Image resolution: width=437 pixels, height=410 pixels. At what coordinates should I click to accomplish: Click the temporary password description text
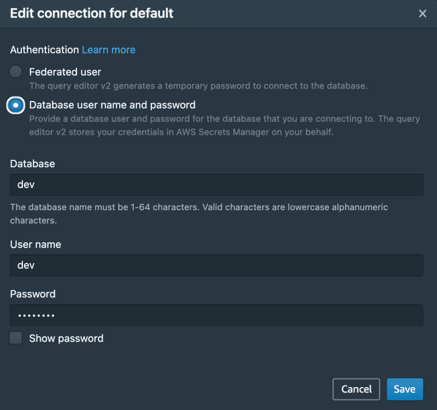coord(198,86)
